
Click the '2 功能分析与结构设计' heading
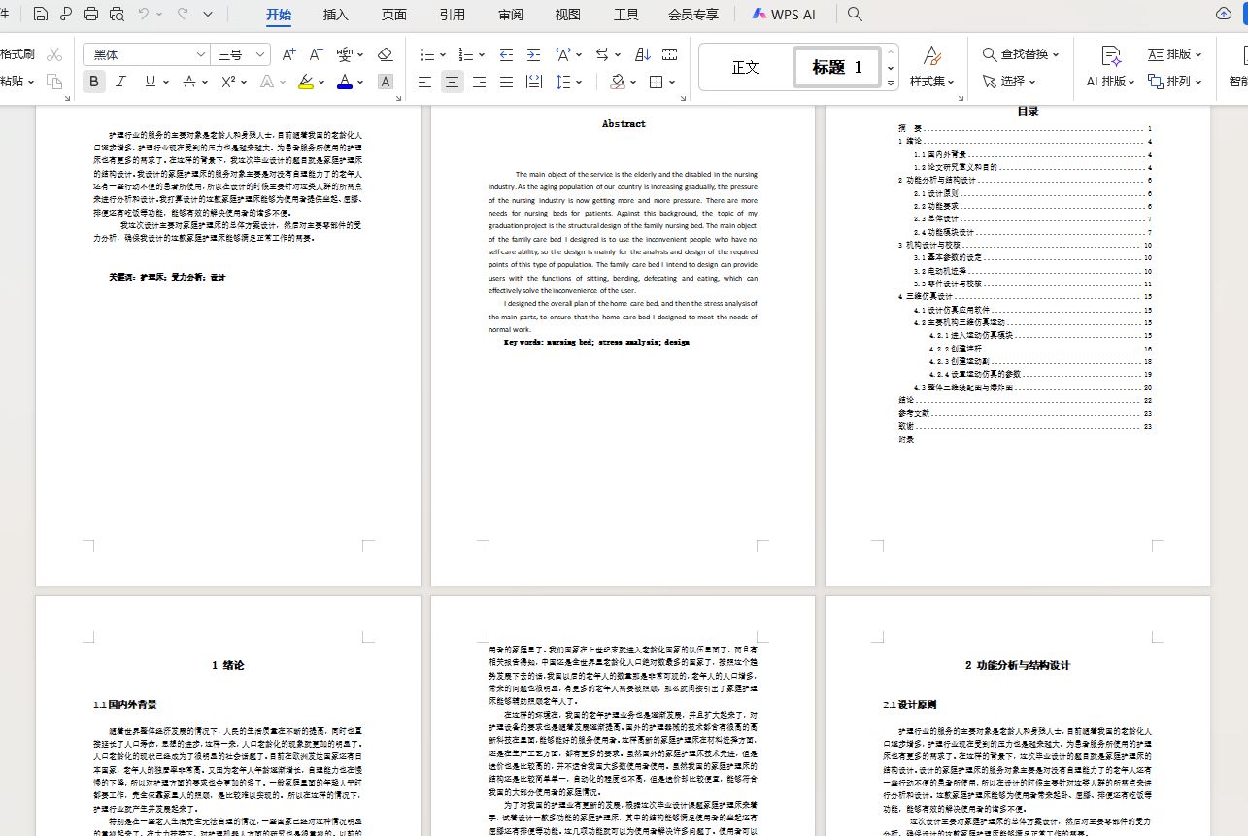(x=1018, y=665)
